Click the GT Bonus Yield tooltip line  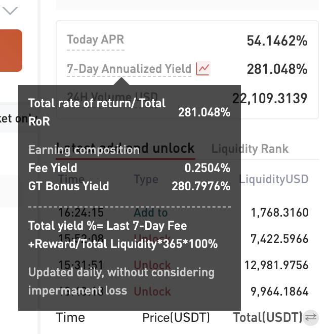tap(129, 186)
